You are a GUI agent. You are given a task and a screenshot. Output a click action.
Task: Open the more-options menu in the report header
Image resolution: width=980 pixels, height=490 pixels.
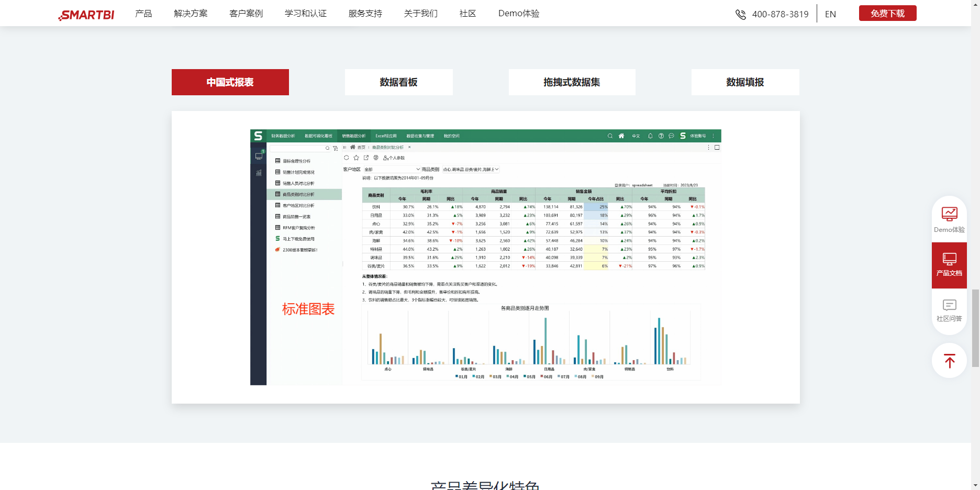click(x=708, y=147)
